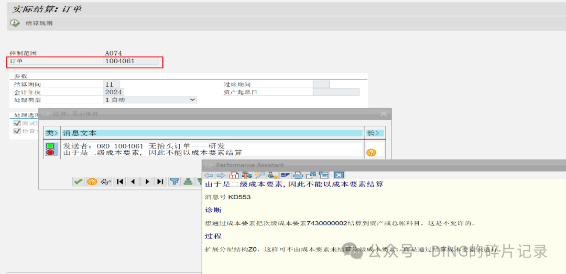This screenshot has width=566, height=274.
Task: Click the 过程 heading in the help text
Action: click(213, 236)
